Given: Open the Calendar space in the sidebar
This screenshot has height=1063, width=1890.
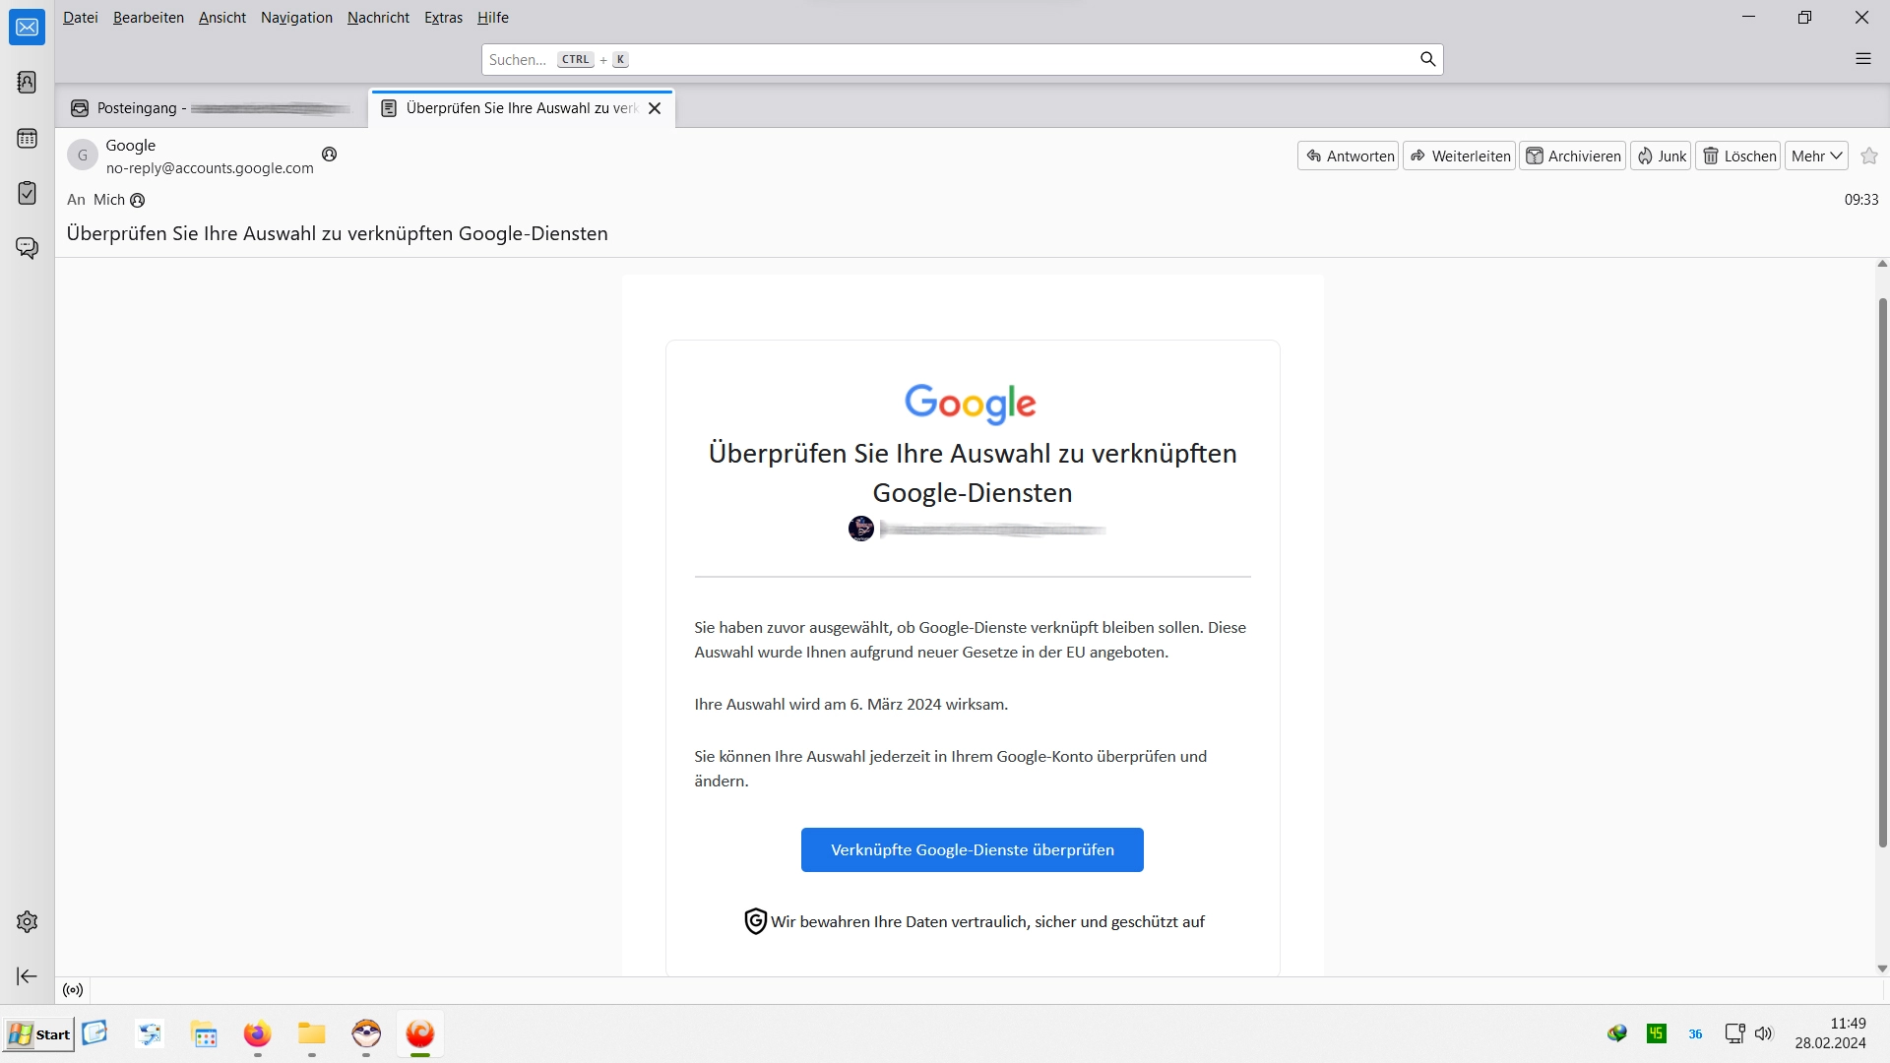Looking at the screenshot, I should coord(27,139).
